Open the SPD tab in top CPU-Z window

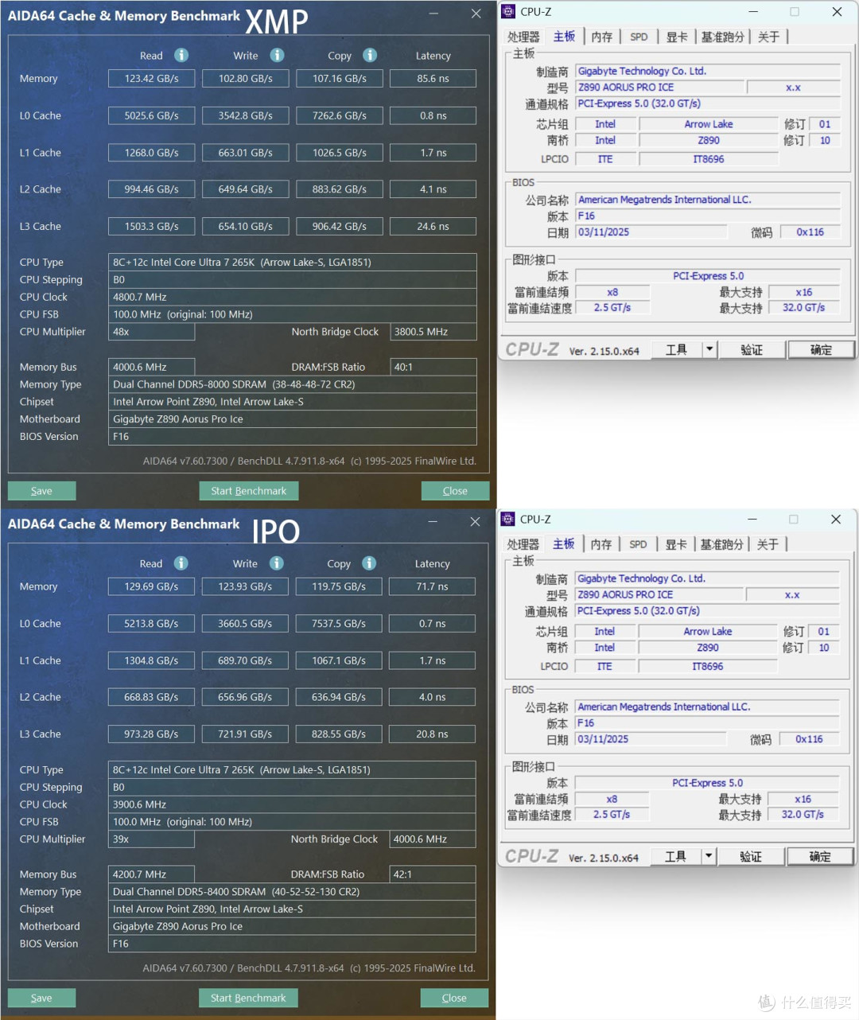click(639, 37)
